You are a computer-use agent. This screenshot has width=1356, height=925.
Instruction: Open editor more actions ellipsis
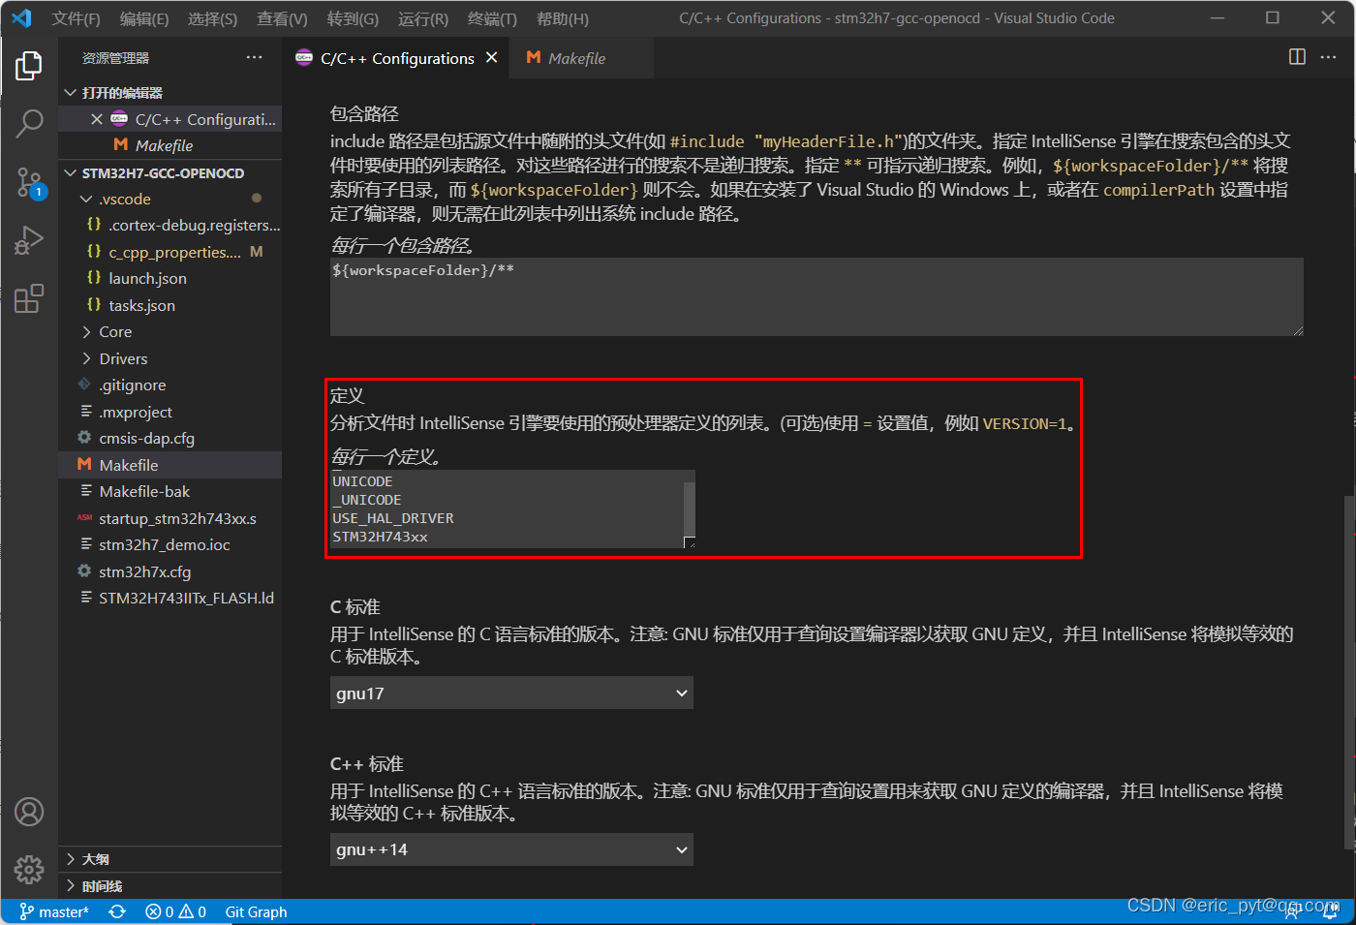[x=1328, y=57]
